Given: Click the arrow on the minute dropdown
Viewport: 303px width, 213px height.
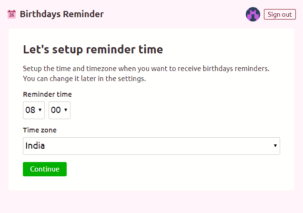Looking at the screenshot, I should pos(66,110).
